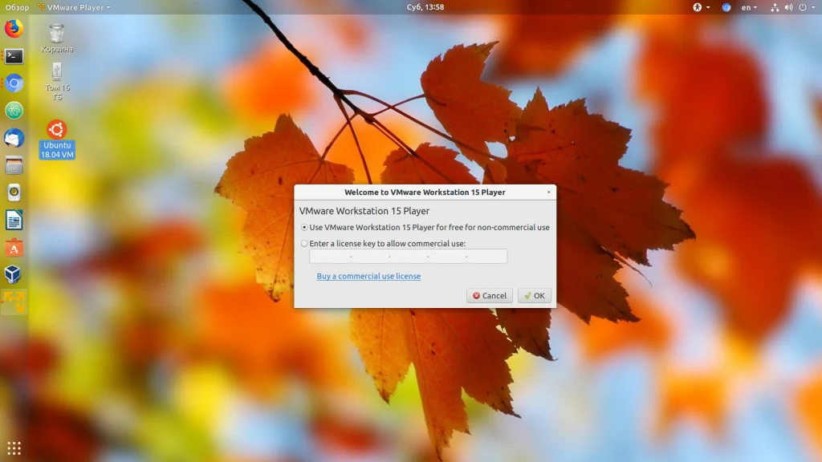Click the Cancel button
822x462 pixels.
(489, 295)
